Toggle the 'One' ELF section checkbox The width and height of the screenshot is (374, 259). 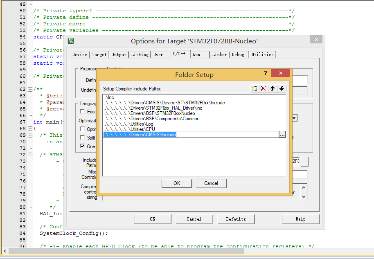coord(82,146)
